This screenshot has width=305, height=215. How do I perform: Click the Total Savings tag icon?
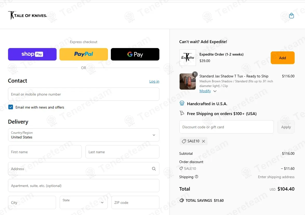coord(182,200)
